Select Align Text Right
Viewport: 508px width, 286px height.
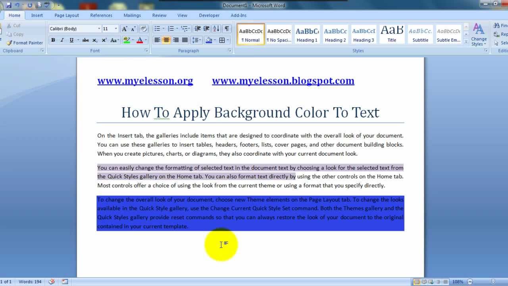pyautogui.click(x=175, y=40)
